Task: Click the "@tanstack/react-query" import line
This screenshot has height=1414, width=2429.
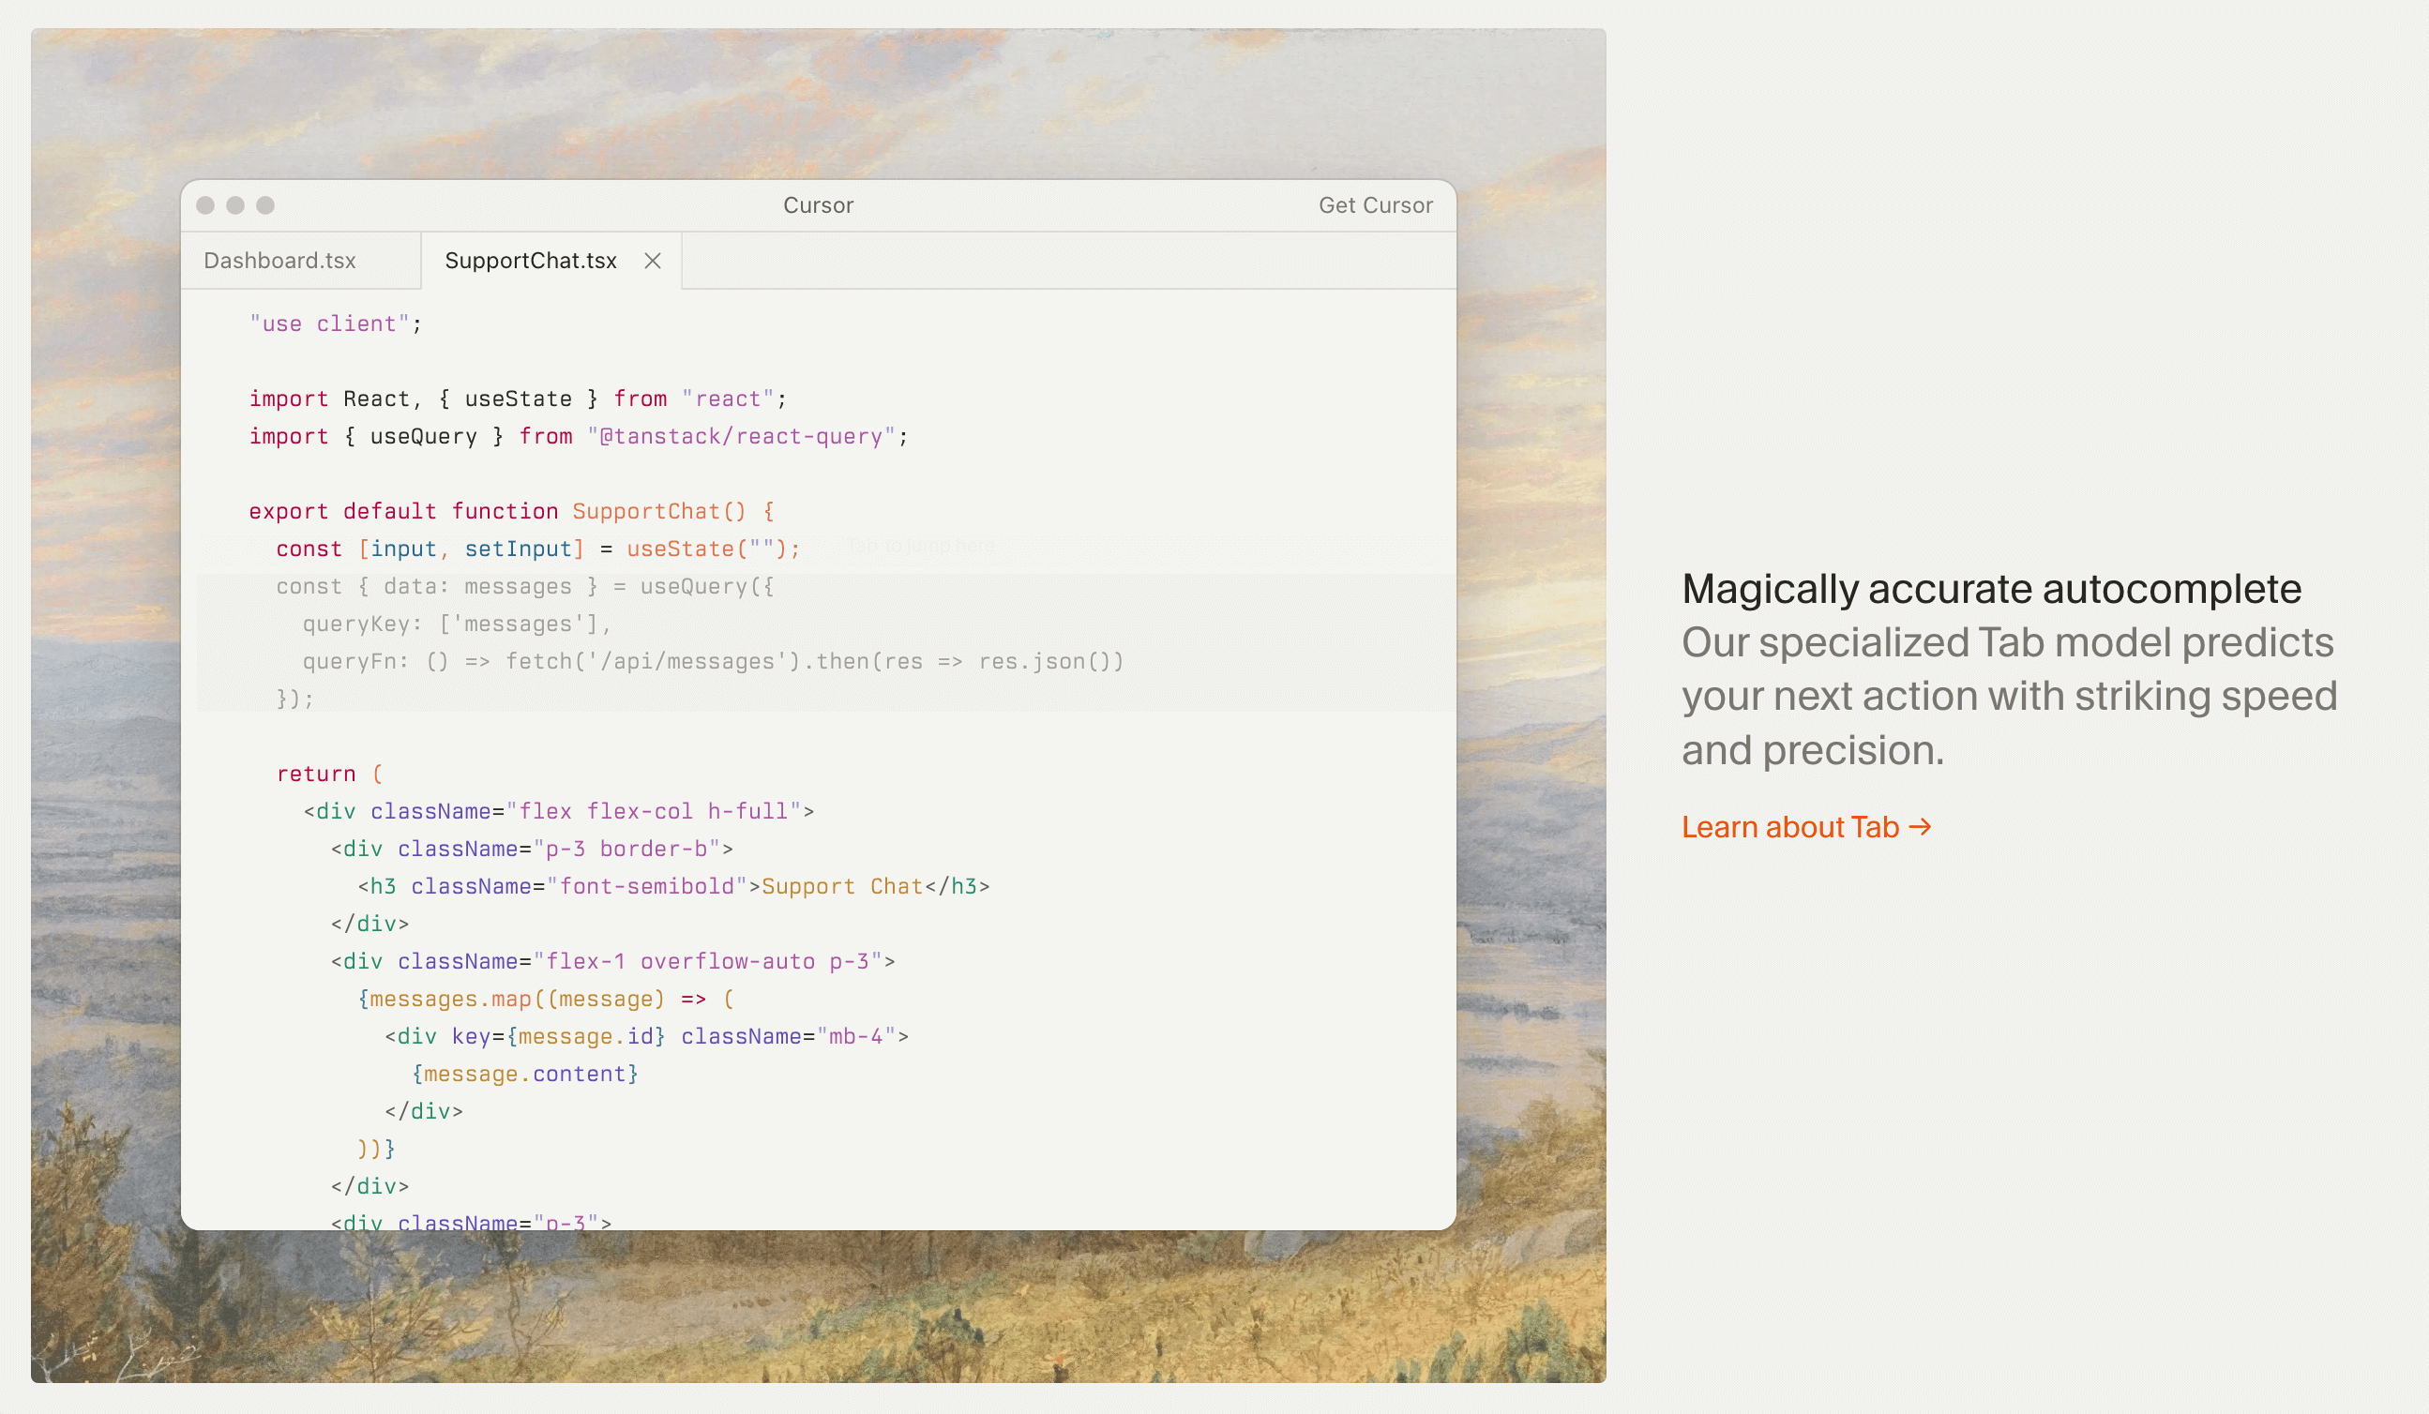Action: tap(579, 437)
